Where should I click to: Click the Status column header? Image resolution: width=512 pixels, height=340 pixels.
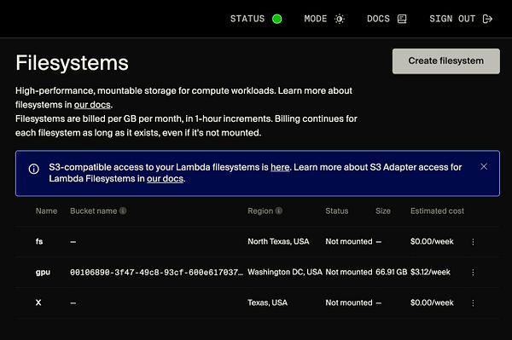pyautogui.click(x=337, y=211)
